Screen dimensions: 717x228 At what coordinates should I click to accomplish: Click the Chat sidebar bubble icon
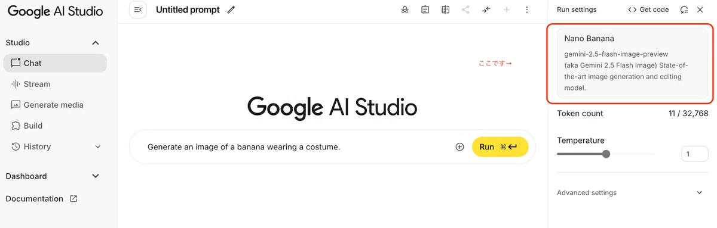(x=16, y=63)
